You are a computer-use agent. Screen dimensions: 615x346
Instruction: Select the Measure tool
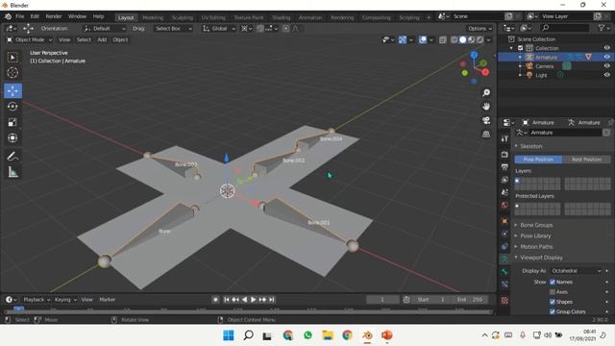12,172
